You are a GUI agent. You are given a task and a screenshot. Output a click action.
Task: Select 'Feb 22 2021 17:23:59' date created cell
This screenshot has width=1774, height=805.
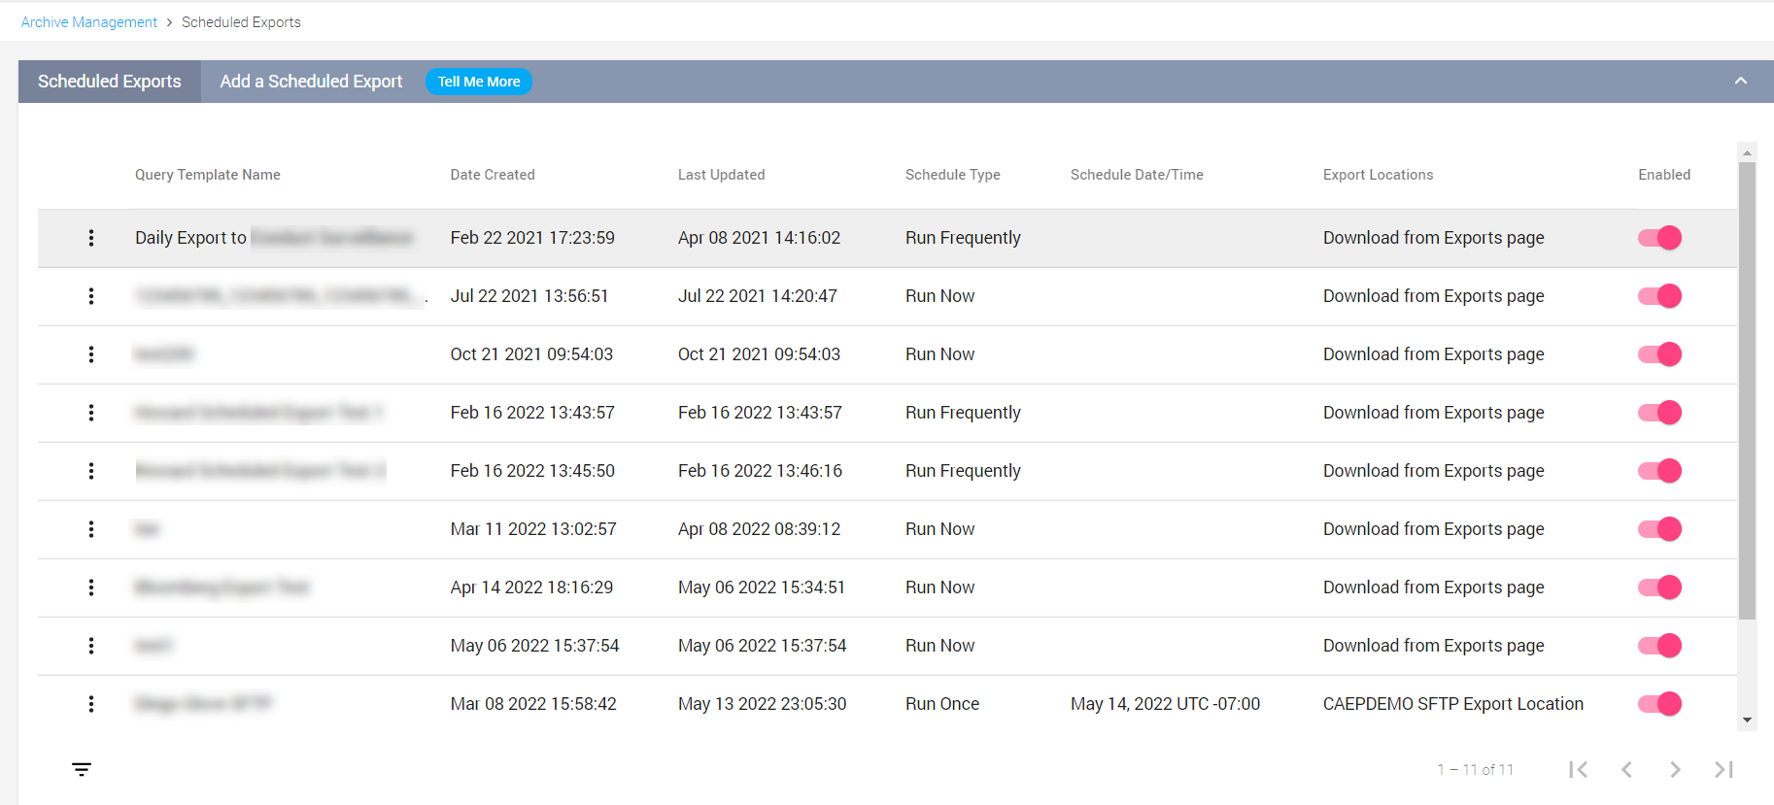[x=532, y=238]
